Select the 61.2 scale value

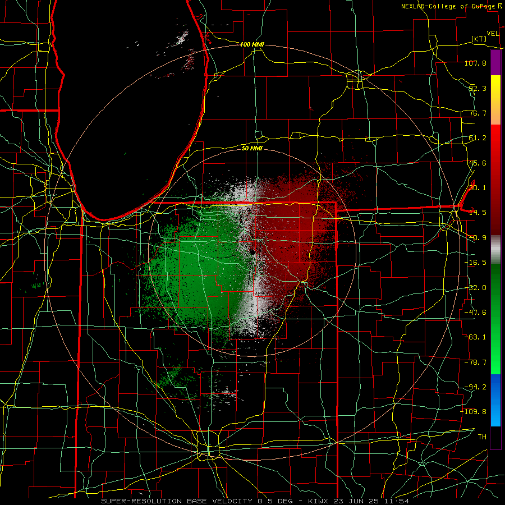(x=478, y=138)
